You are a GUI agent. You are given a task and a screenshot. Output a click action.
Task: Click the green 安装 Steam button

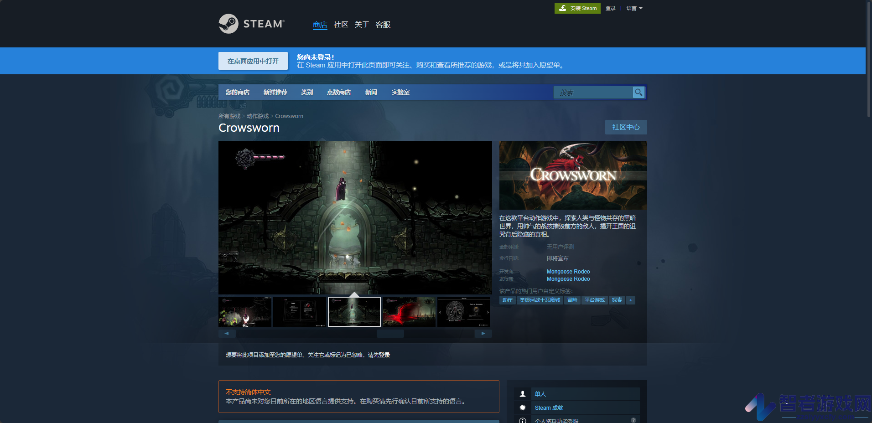[x=577, y=8]
